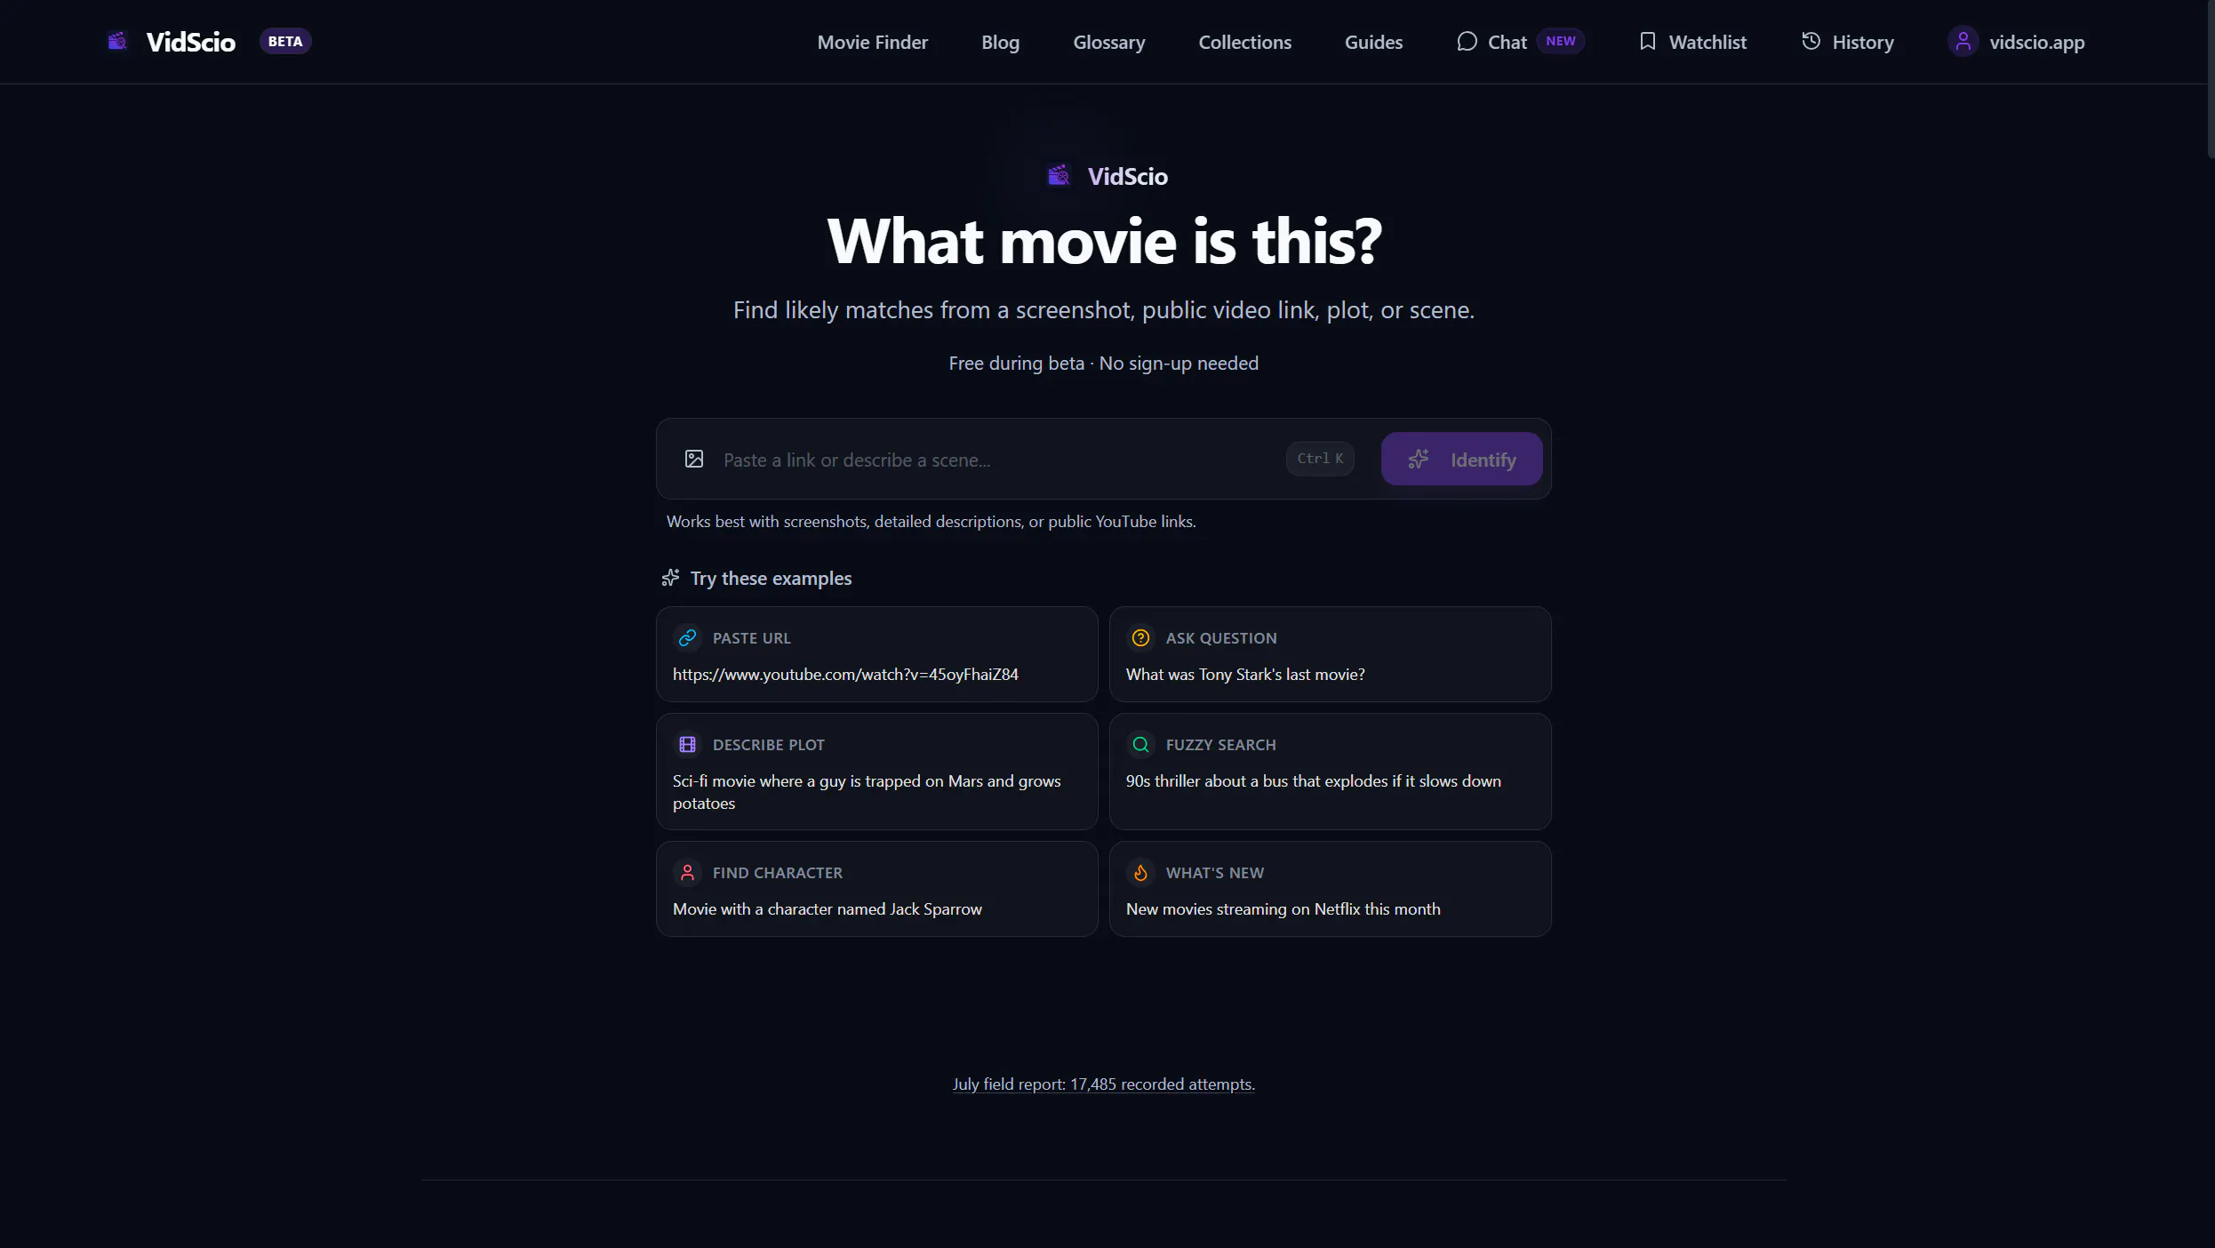This screenshot has width=2215, height=1248.
Task: Navigate to Guides
Action: [1373, 42]
